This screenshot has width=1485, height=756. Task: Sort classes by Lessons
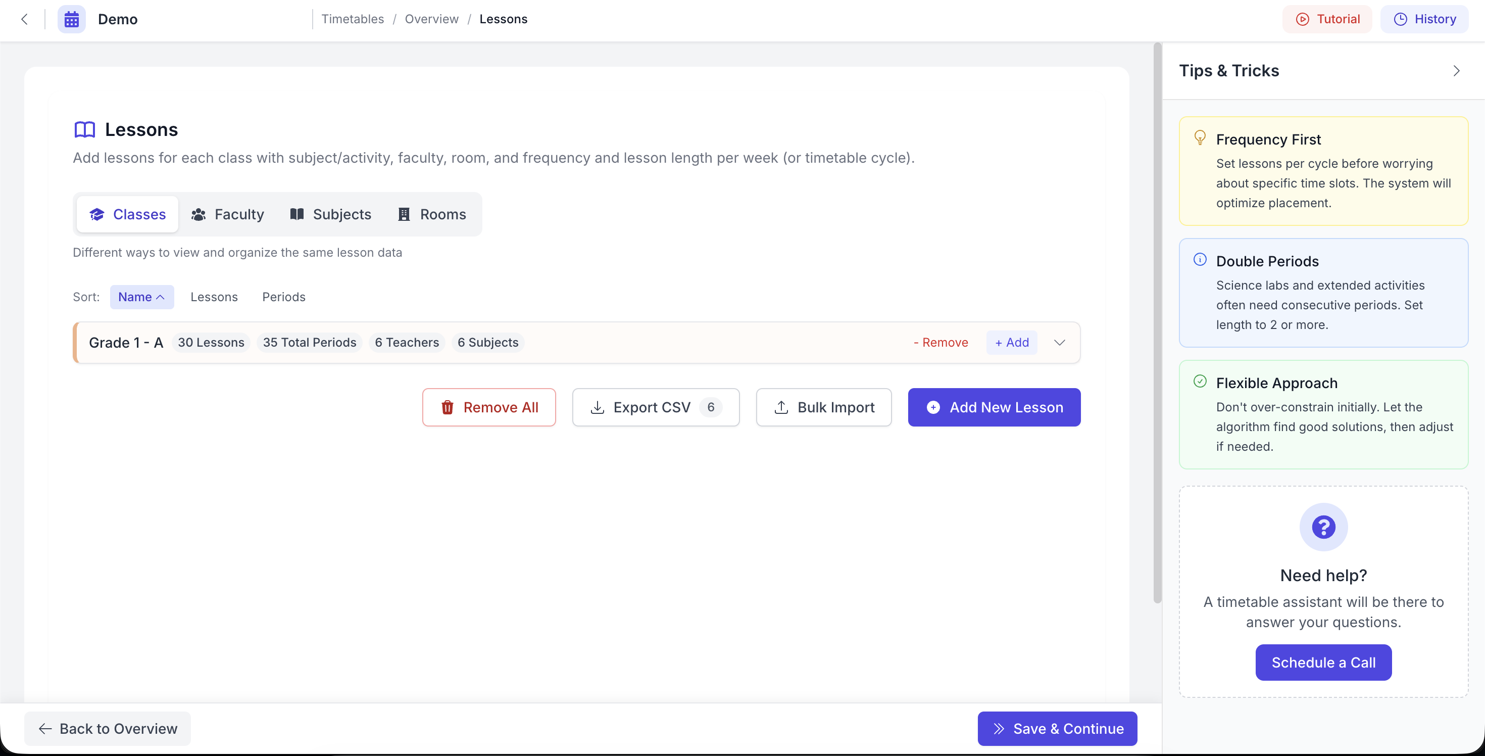click(x=214, y=297)
